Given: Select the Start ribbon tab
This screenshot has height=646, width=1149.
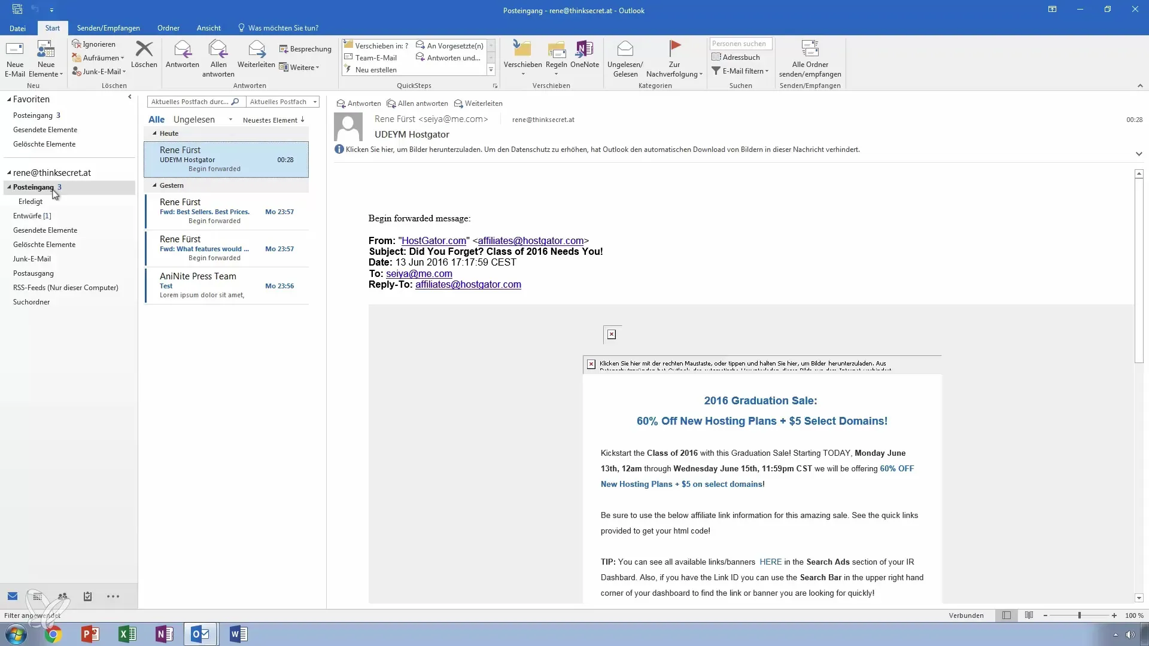Looking at the screenshot, I should [53, 28].
